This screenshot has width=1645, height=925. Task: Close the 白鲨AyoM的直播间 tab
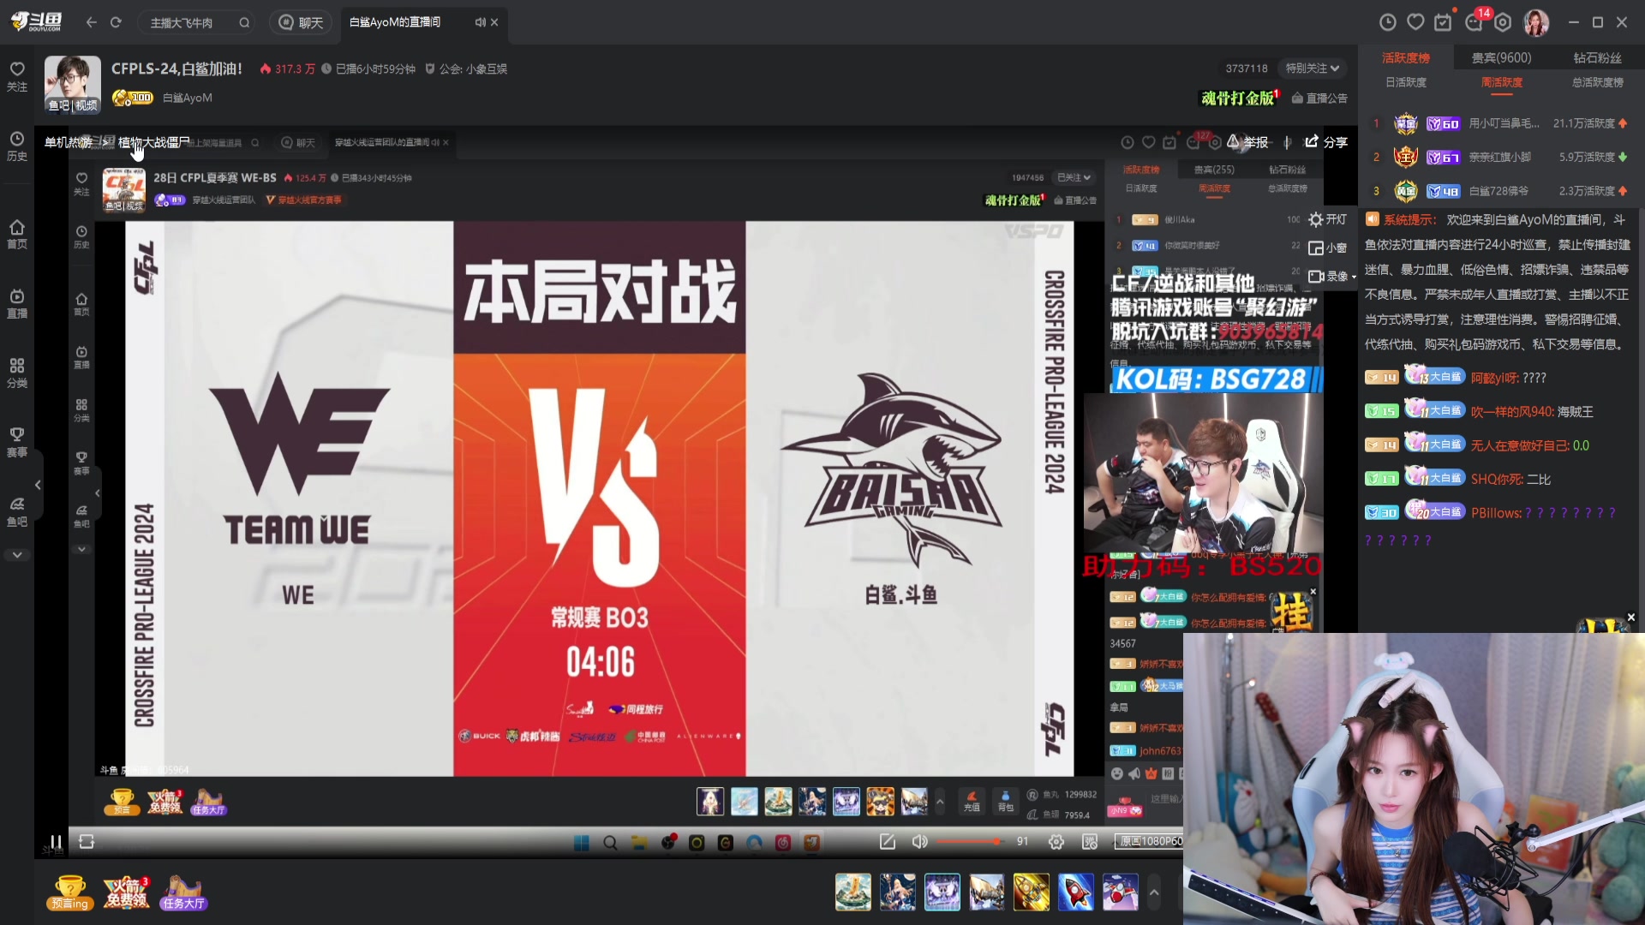click(494, 22)
